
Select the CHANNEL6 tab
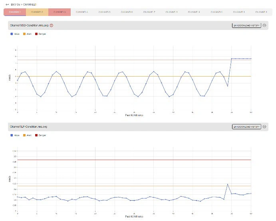coord(127,12)
